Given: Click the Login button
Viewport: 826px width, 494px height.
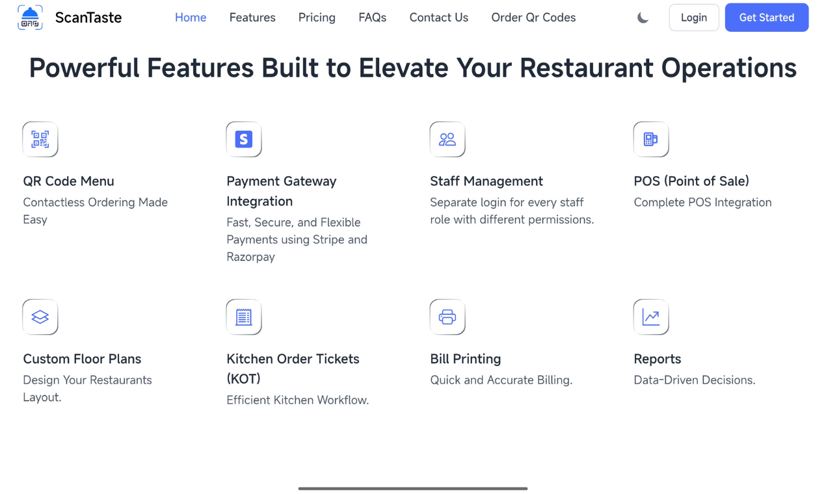Looking at the screenshot, I should [693, 18].
